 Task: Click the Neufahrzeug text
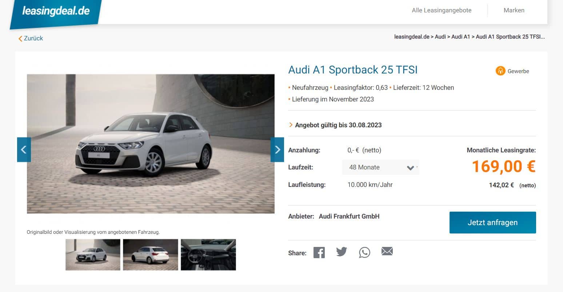(310, 88)
